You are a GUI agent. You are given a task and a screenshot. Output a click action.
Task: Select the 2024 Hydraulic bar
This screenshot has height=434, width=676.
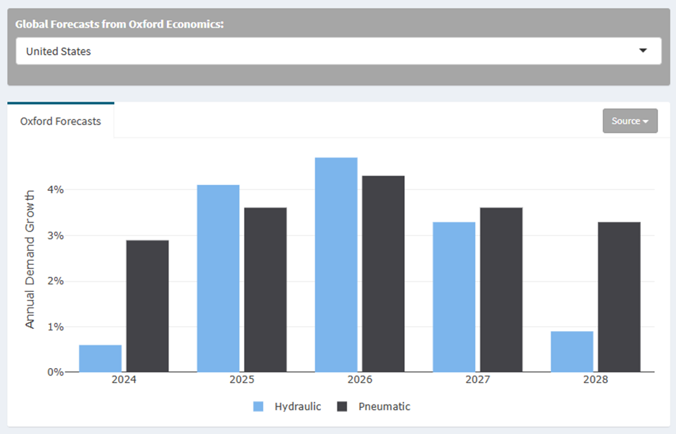point(100,358)
